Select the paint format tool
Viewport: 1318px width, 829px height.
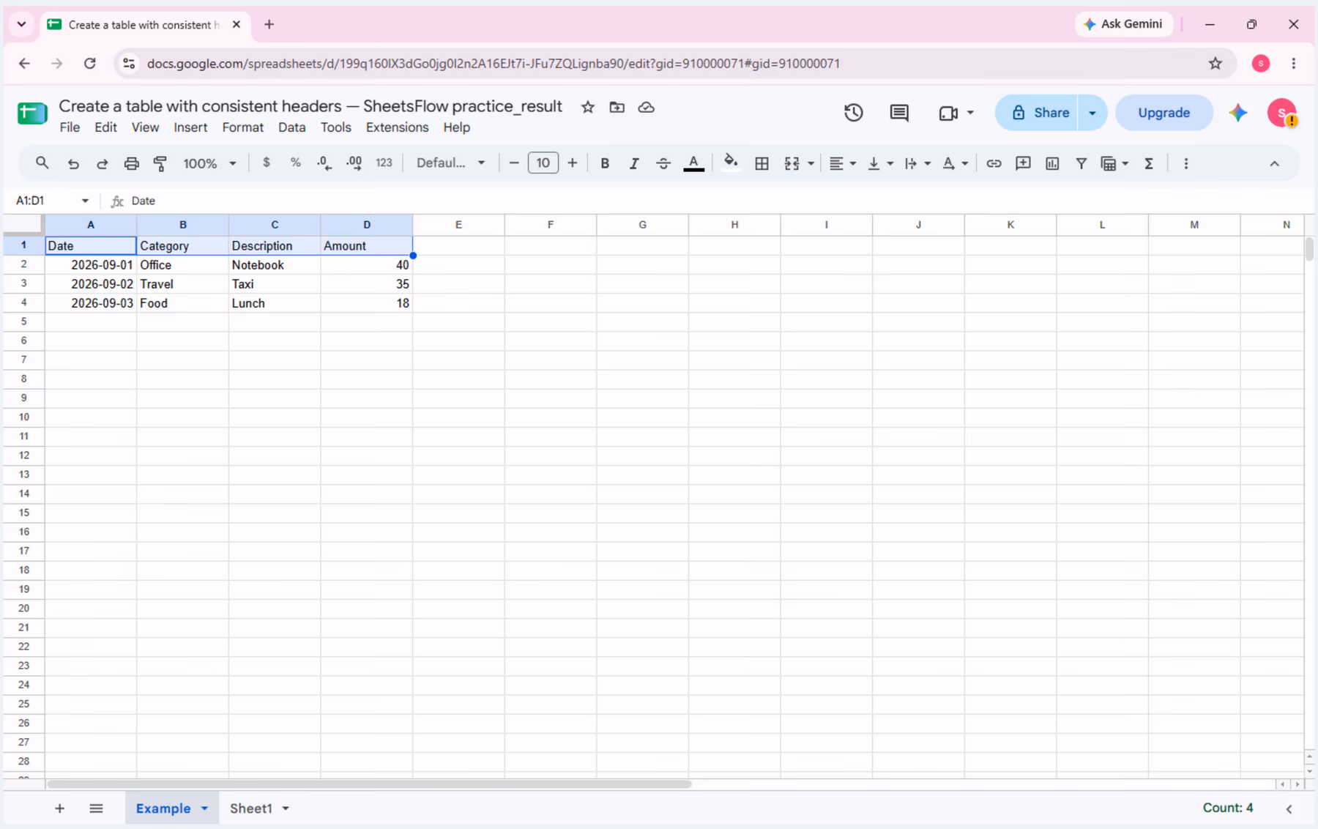click(x=160, y=163)
